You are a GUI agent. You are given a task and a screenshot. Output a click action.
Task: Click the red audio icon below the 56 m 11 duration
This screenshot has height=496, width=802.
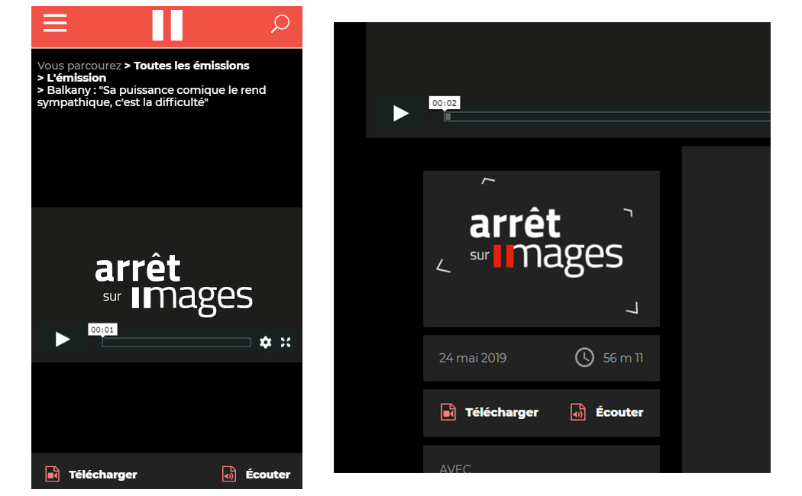pyautogui.click(x=578, y=412)
